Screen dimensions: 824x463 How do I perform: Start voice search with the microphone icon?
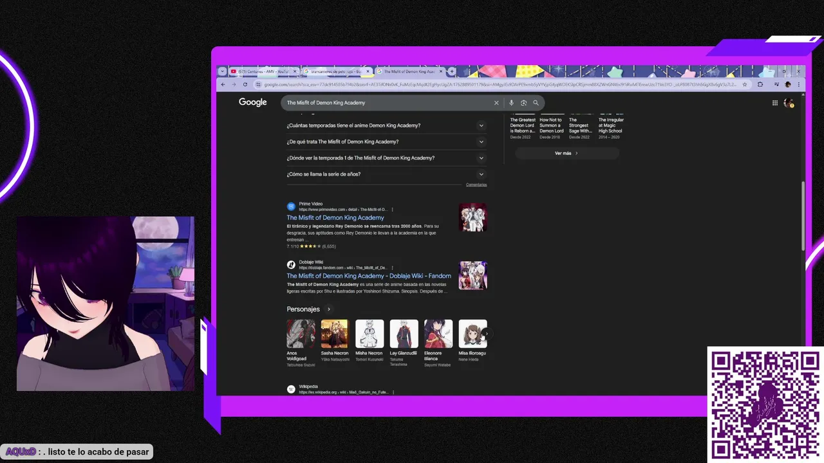[511, 103]
